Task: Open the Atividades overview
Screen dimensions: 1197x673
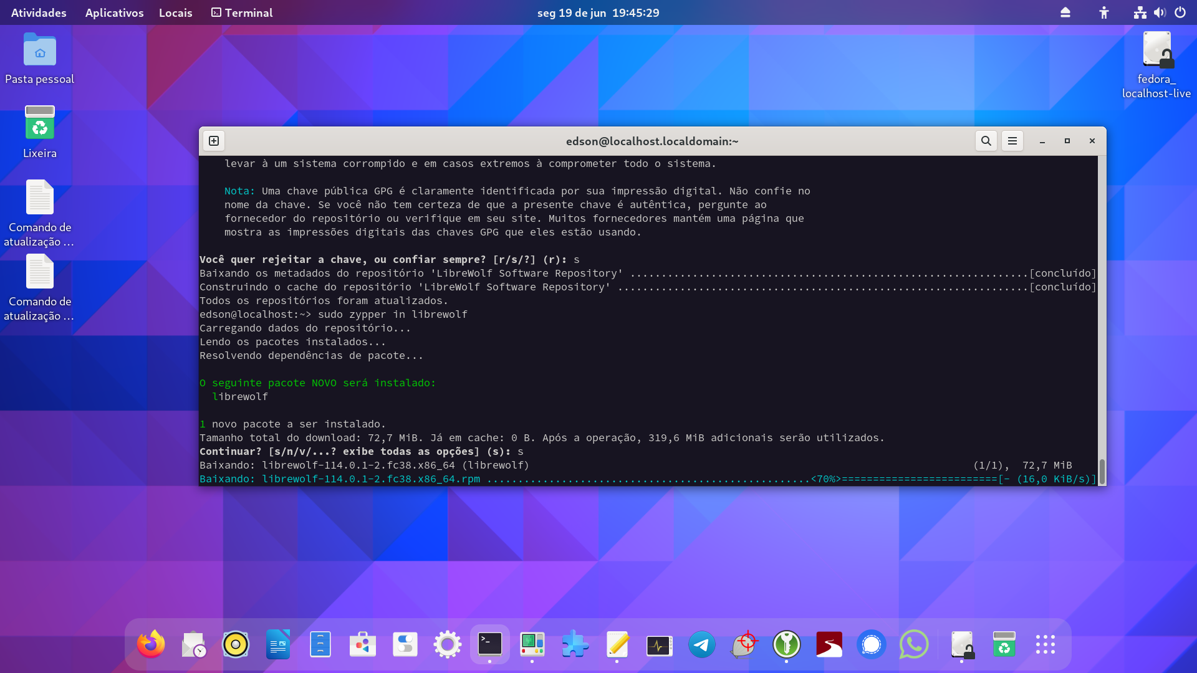Action: point(39,12)
